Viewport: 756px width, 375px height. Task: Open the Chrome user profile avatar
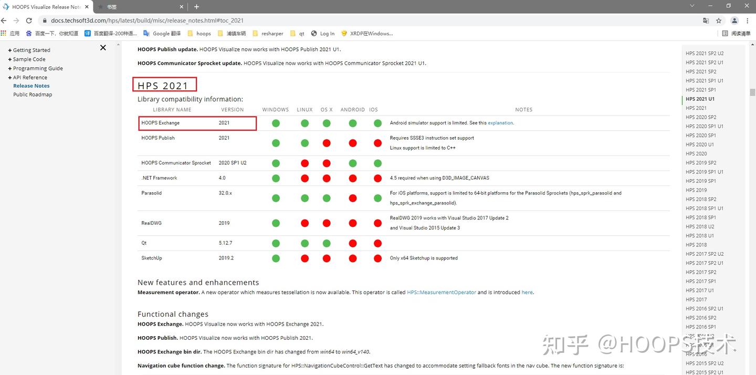tap(734, 20)
